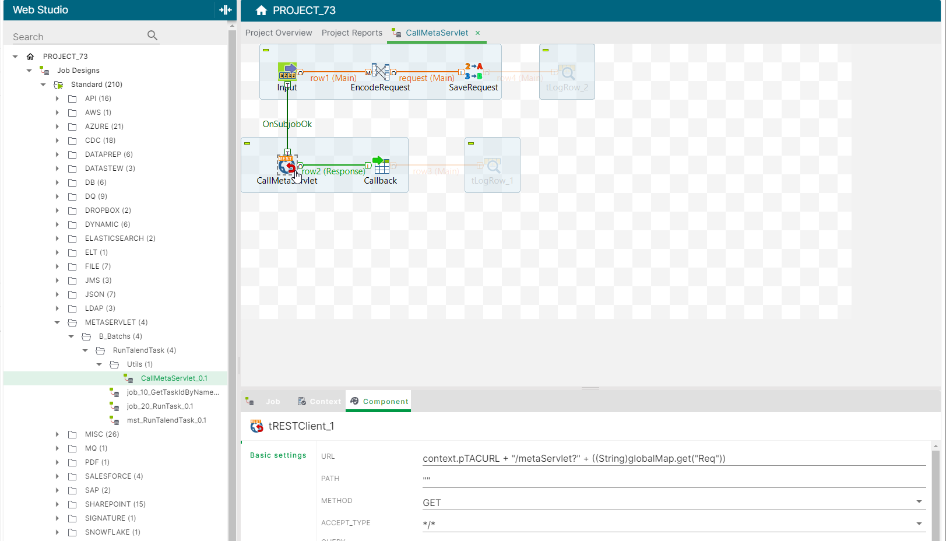Click the panel collapse icon beside Web Studio
Viewport: 946px width, 541px height.
225,10
